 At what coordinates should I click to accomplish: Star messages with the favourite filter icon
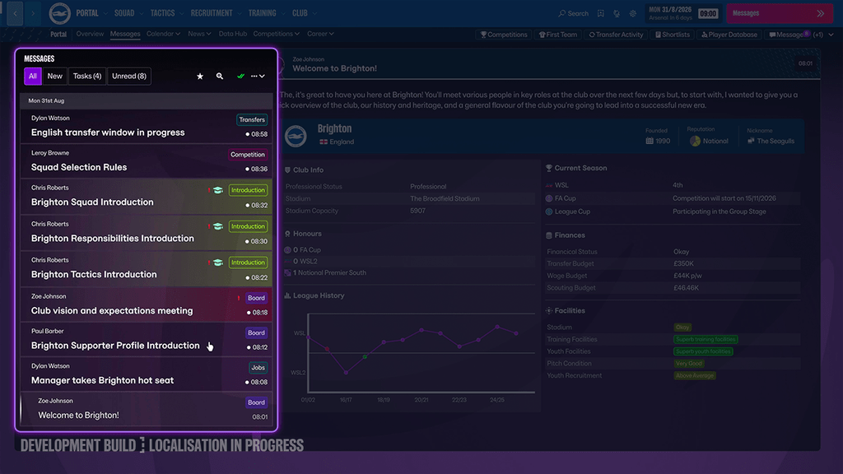coord(200,77)
